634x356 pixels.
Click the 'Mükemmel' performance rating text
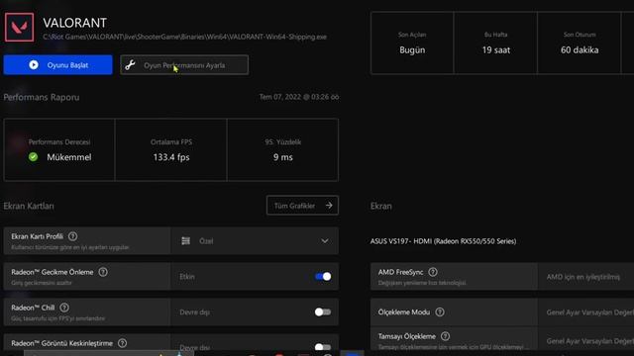pos(69,157)
